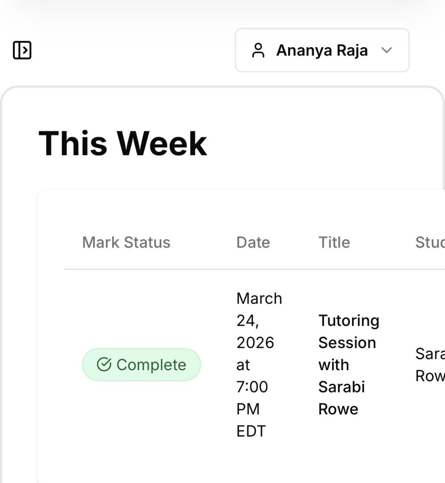Select the March 24 date text
Viewport: 445px width, 483px height.
pyautogui.click(x=259, y=309)
